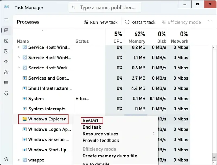
Task: Open the Performance page in sidebar
Action: [x=6, y=41]
